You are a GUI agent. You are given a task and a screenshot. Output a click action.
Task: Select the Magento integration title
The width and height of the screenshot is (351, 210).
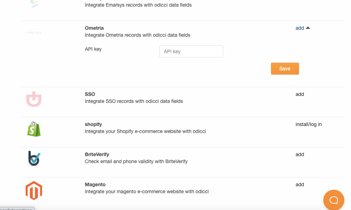click(95, 184)
